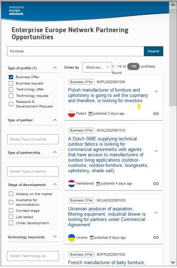This screenshot has width=177, height=268.
Task: Click the Search button
Action: [x=153, y=51]
